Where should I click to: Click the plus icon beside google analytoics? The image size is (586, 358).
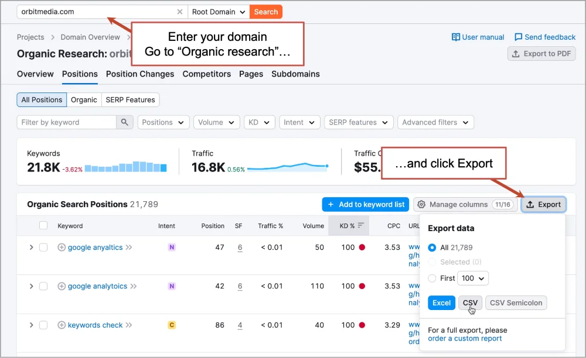[62, 286]
